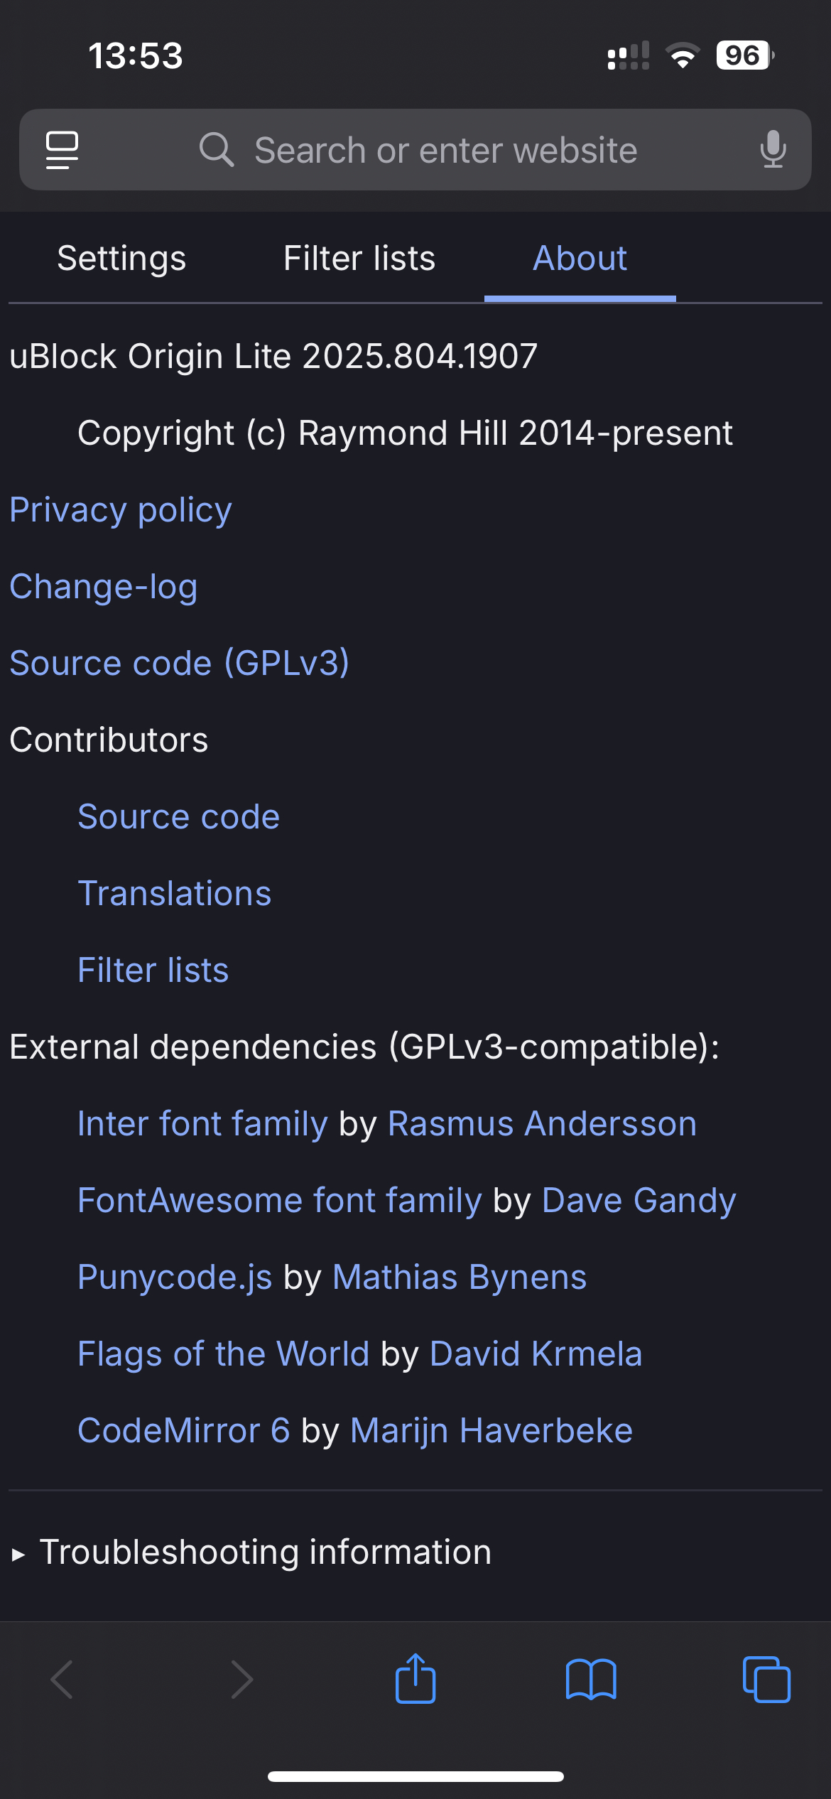Show open tabs overview icon

tap(766, 1680)
